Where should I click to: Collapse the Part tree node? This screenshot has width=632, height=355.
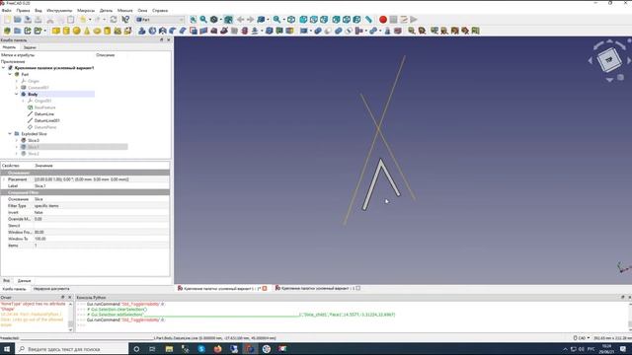10,75
